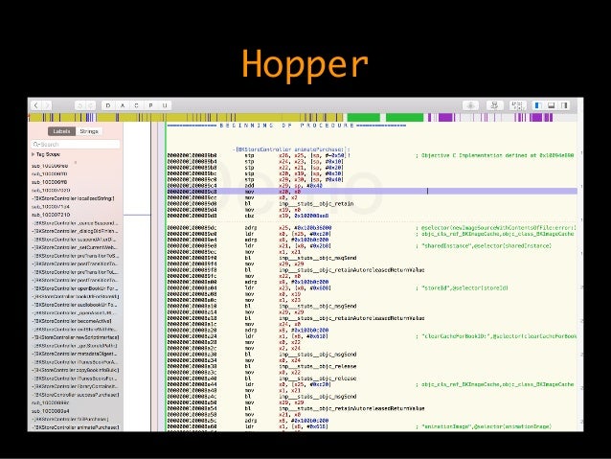
Task: Toggle the right inspector panel icon
Action: tap(564, 105)
